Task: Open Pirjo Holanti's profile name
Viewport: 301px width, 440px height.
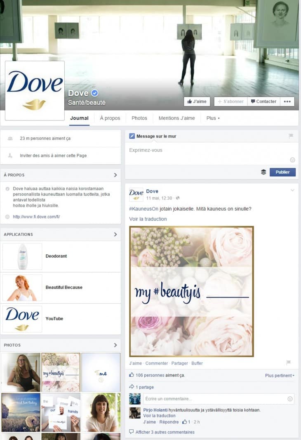Action: coord(155,410)
